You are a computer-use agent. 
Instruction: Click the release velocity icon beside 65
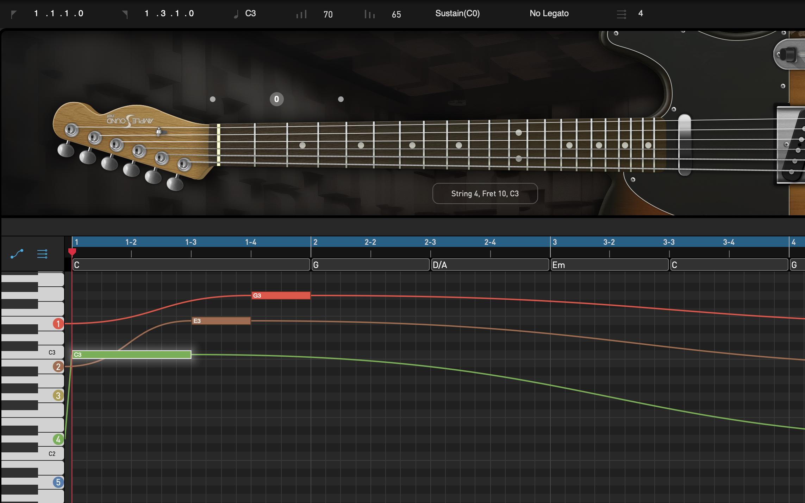coord(370,14)
